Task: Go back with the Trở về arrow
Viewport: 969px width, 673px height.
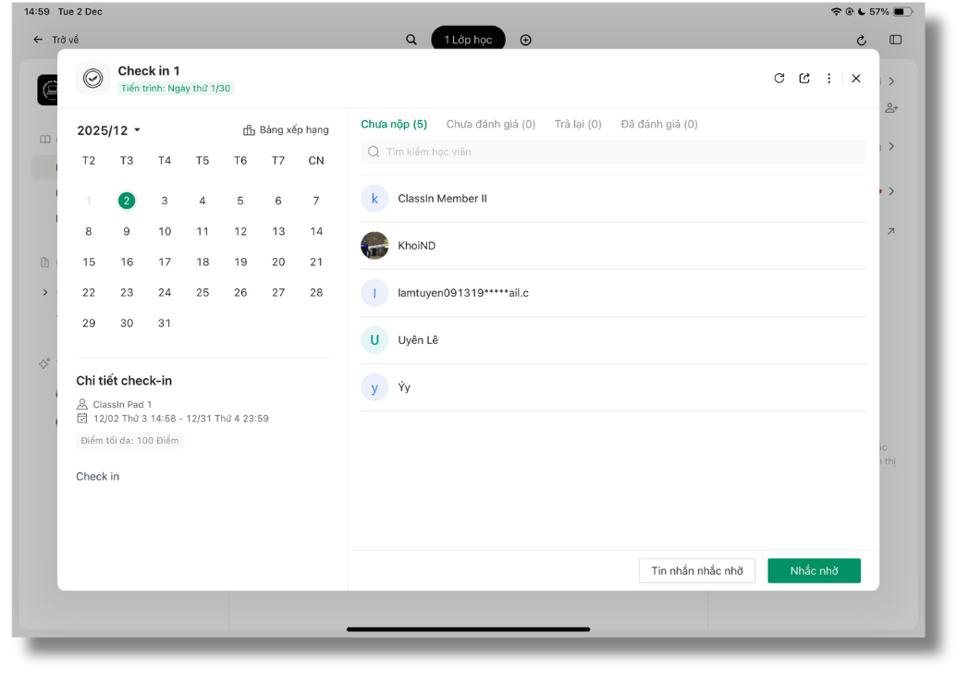Action: [38, 40]
